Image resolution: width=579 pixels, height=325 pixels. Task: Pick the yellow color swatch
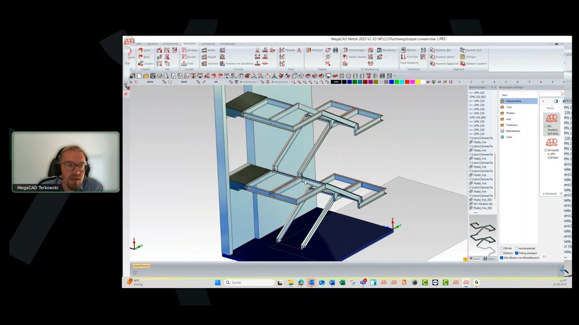(418, 82)
